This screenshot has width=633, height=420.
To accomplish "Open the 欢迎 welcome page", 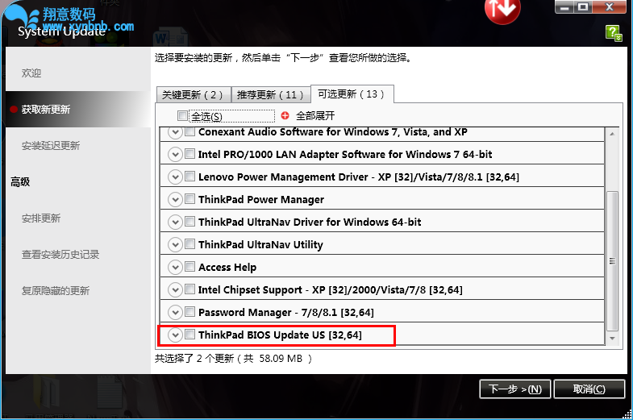I will click(x=31, y=73).
